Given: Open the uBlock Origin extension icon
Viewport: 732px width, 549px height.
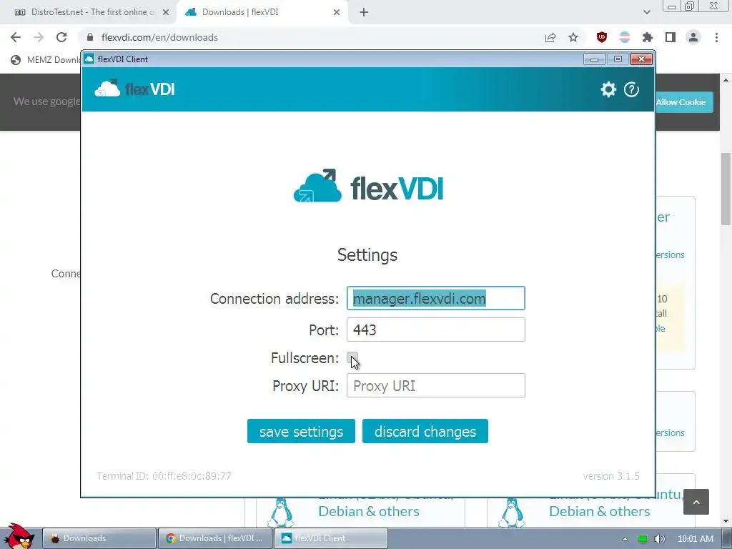Looking at the screenshot, I should point(602,37).
